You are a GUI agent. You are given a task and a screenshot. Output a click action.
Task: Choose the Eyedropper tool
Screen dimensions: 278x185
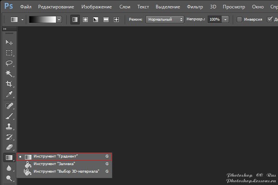point(9,94)
